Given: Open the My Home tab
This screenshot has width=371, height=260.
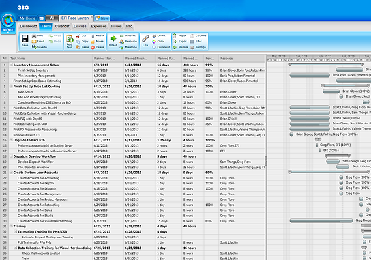Looking at the screenshot, I should coord(27,18).
